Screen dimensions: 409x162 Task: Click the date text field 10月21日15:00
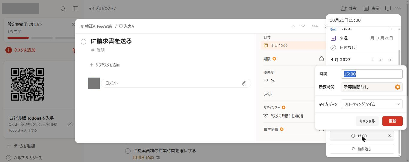point(363,20)
